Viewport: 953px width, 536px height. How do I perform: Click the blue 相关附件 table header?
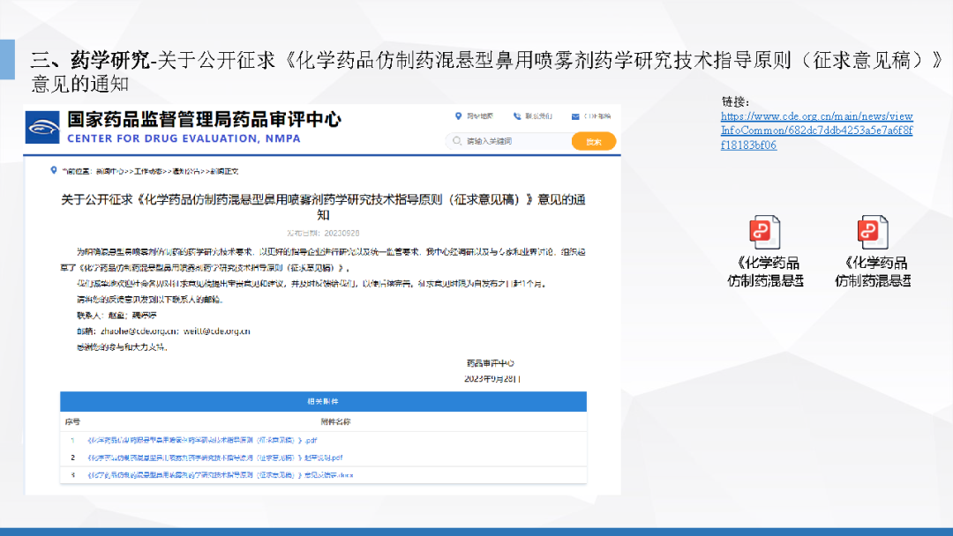coord(323,402)
